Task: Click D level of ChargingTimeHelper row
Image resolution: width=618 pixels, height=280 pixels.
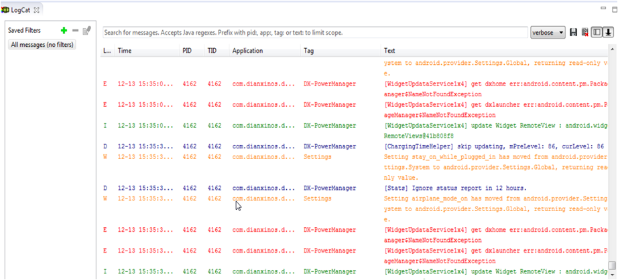Action: point(105,146)
